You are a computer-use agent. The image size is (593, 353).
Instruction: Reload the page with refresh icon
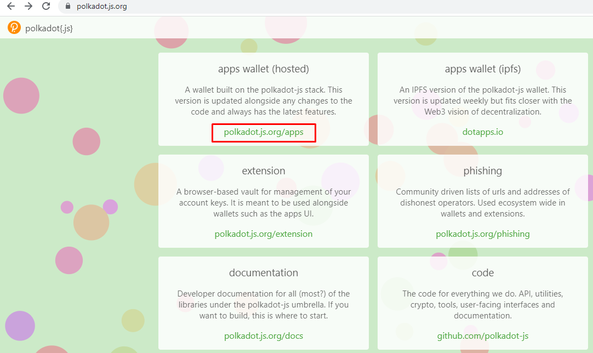pyautogui.click(x=46, y=6)
